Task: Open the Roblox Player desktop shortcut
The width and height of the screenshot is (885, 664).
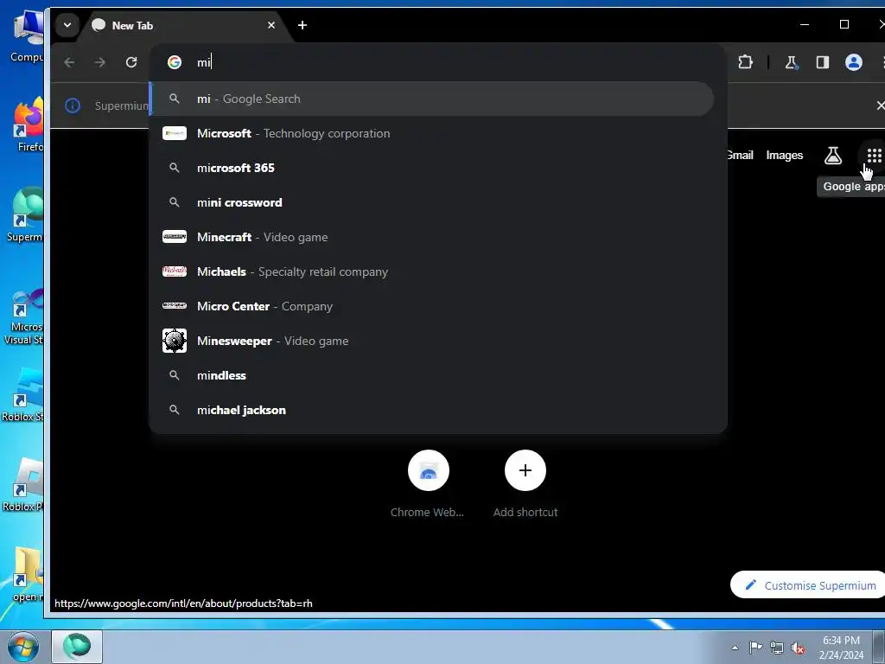Action: point(23,484)
